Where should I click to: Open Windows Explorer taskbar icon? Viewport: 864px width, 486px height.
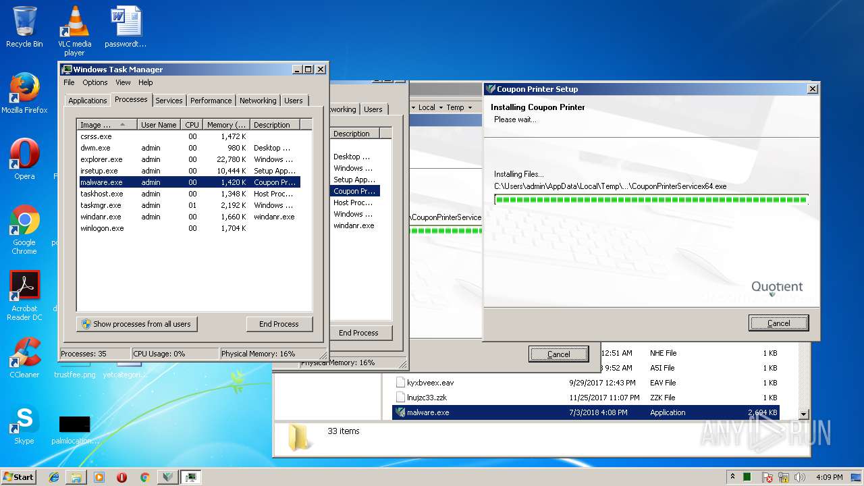76,477
